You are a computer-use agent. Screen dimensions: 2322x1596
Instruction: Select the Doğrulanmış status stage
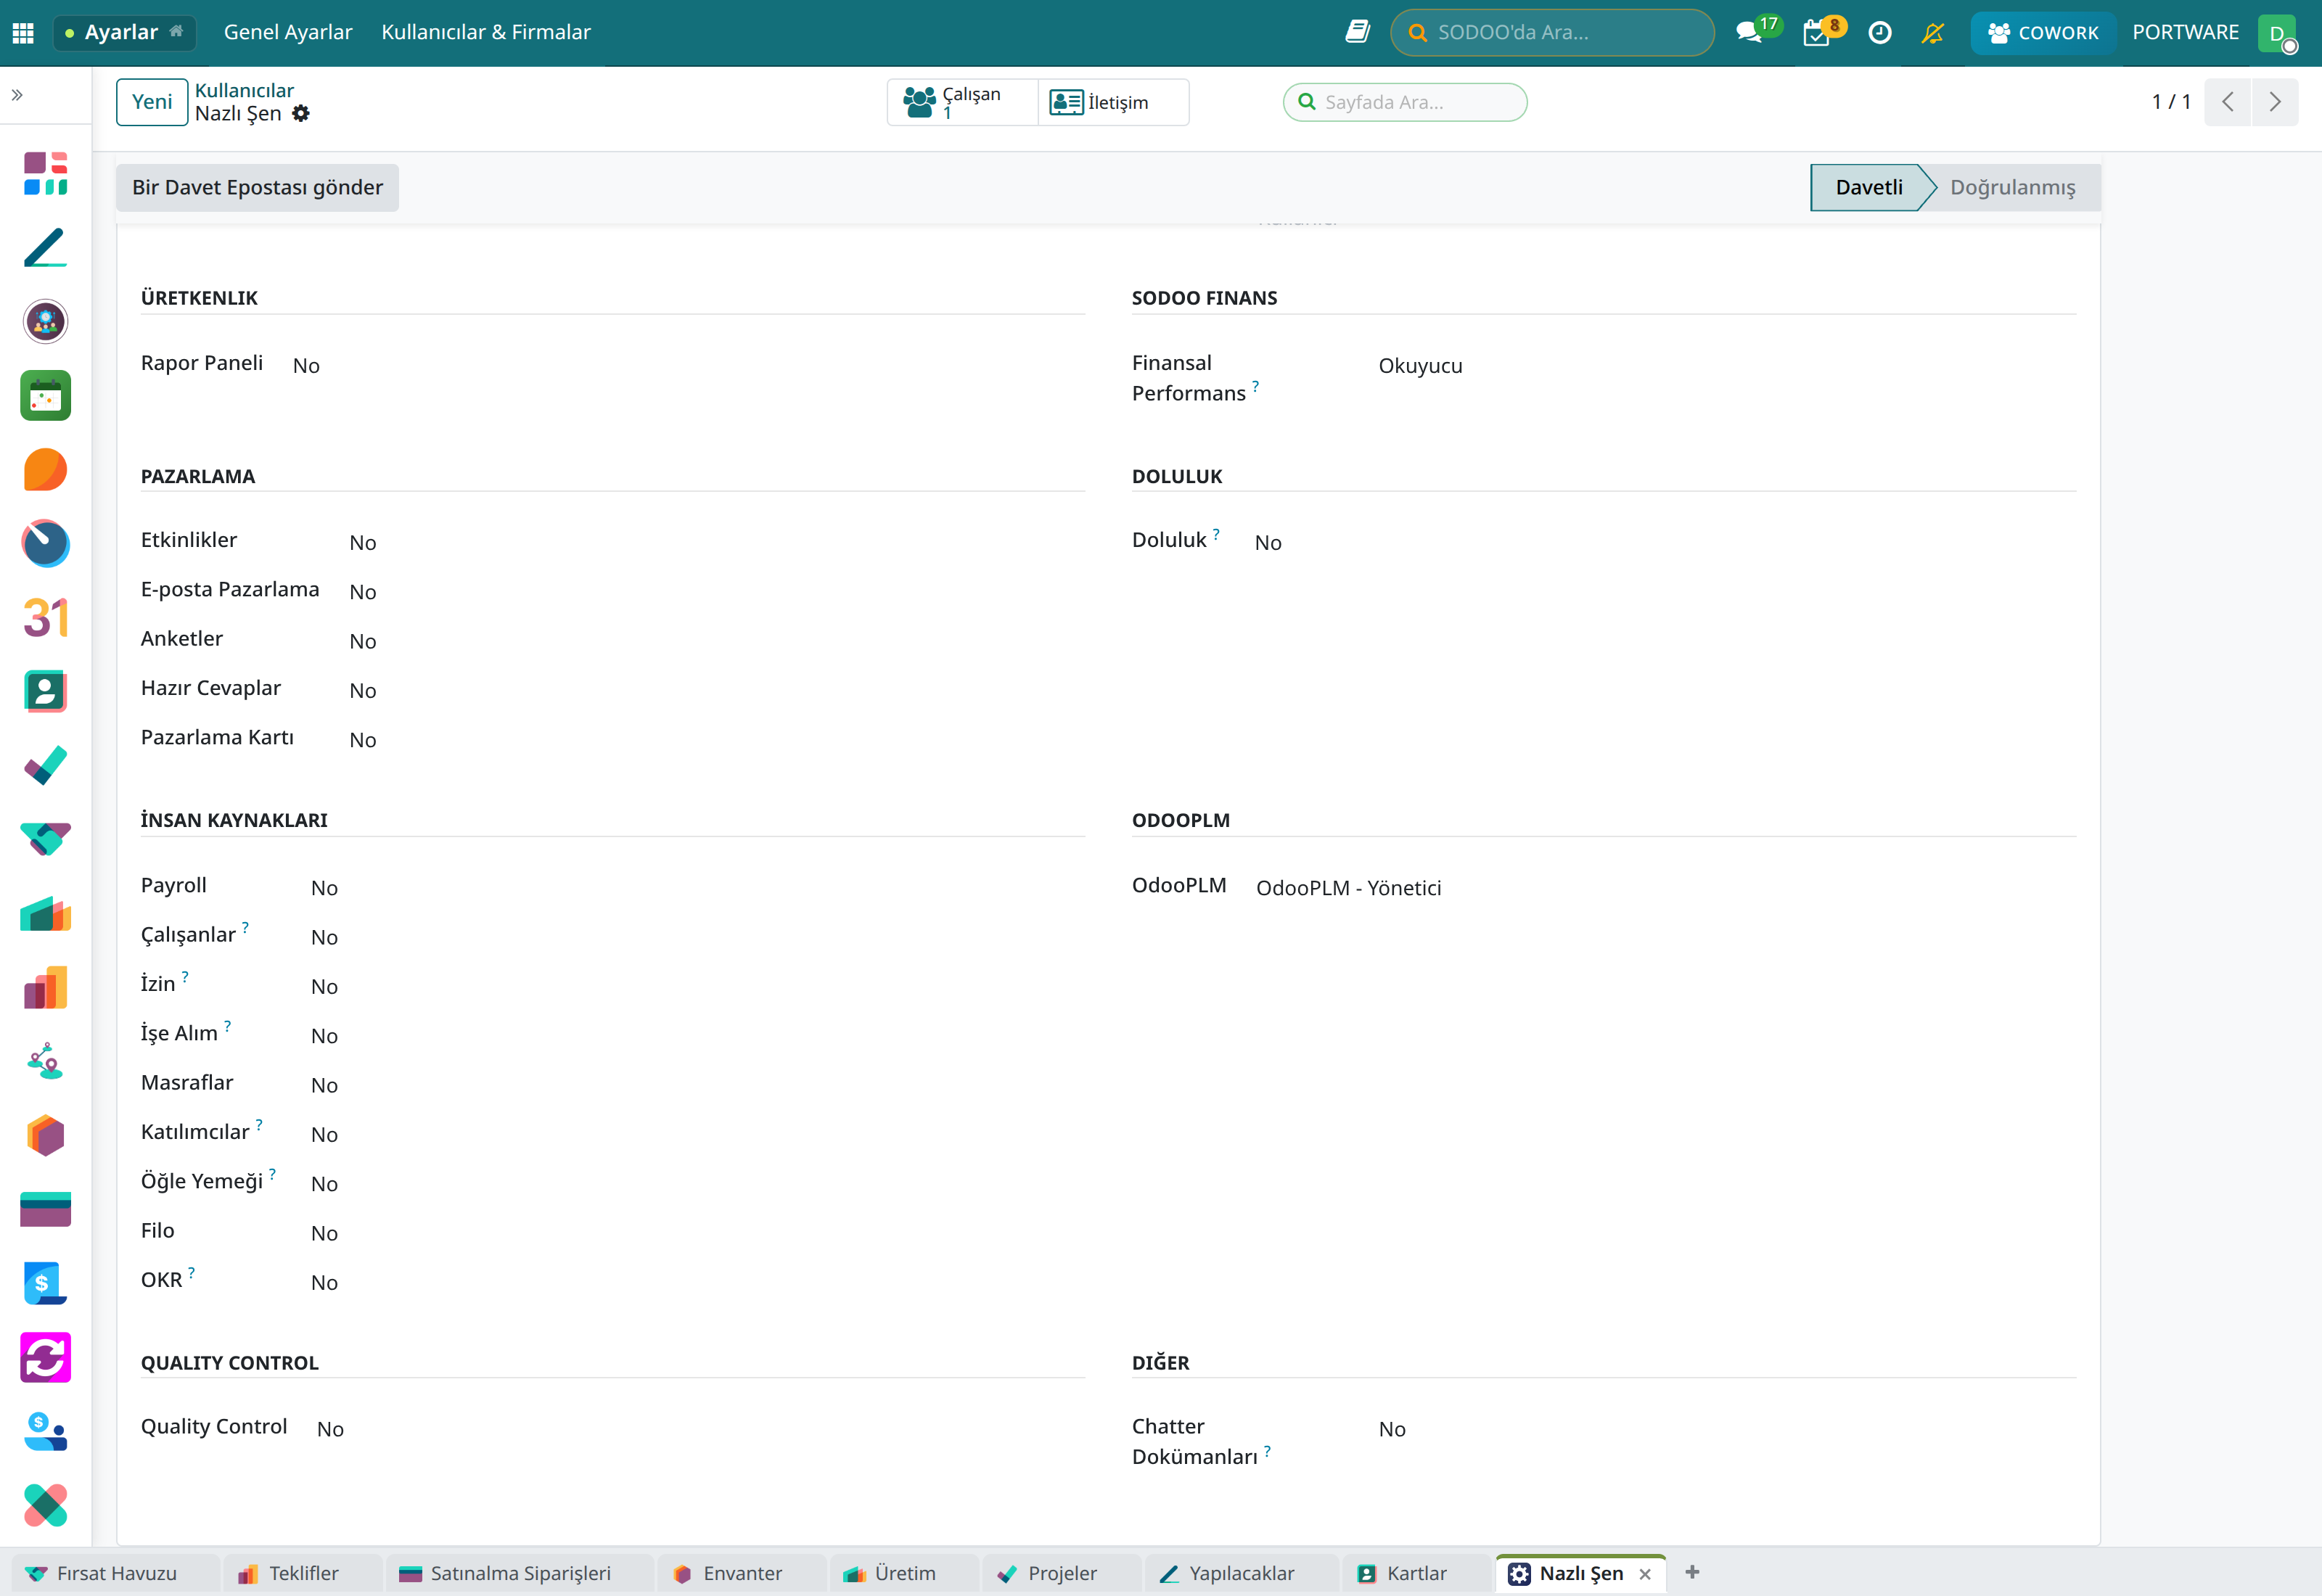coord(2012,187)
